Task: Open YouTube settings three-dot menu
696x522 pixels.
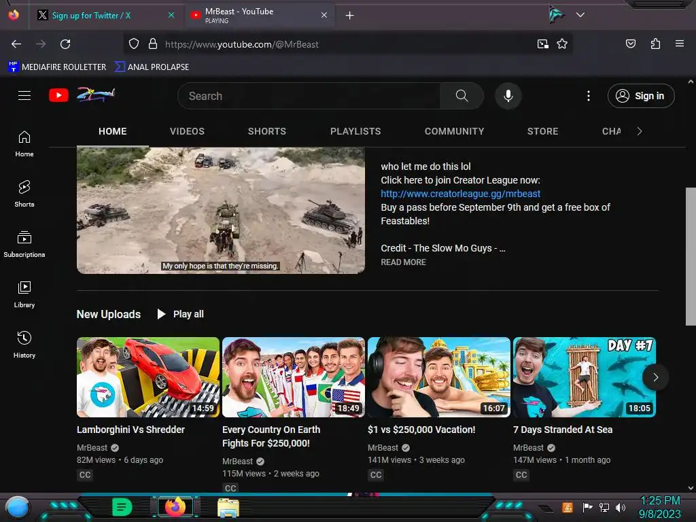Action: coord(589,96)
